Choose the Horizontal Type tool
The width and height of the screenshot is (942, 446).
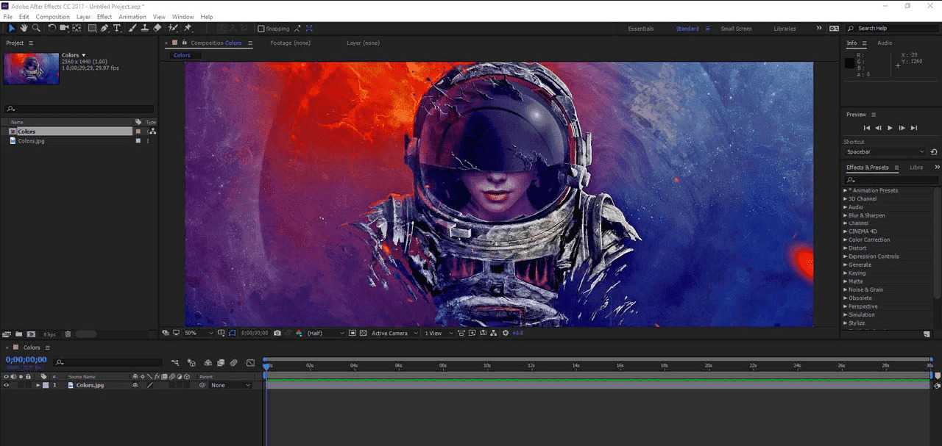coord(117,28)
